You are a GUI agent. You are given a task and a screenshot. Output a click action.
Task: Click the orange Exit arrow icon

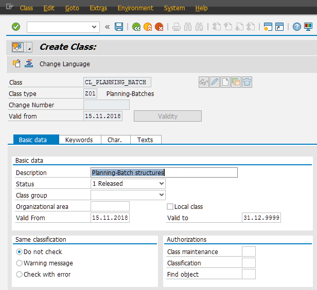(x=148, y=27)
